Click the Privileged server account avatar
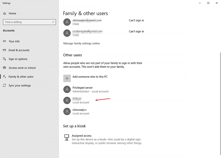 pos(67,89)
